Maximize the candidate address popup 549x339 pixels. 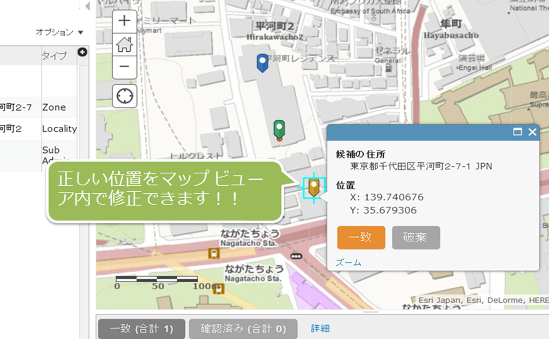(517, 132)
